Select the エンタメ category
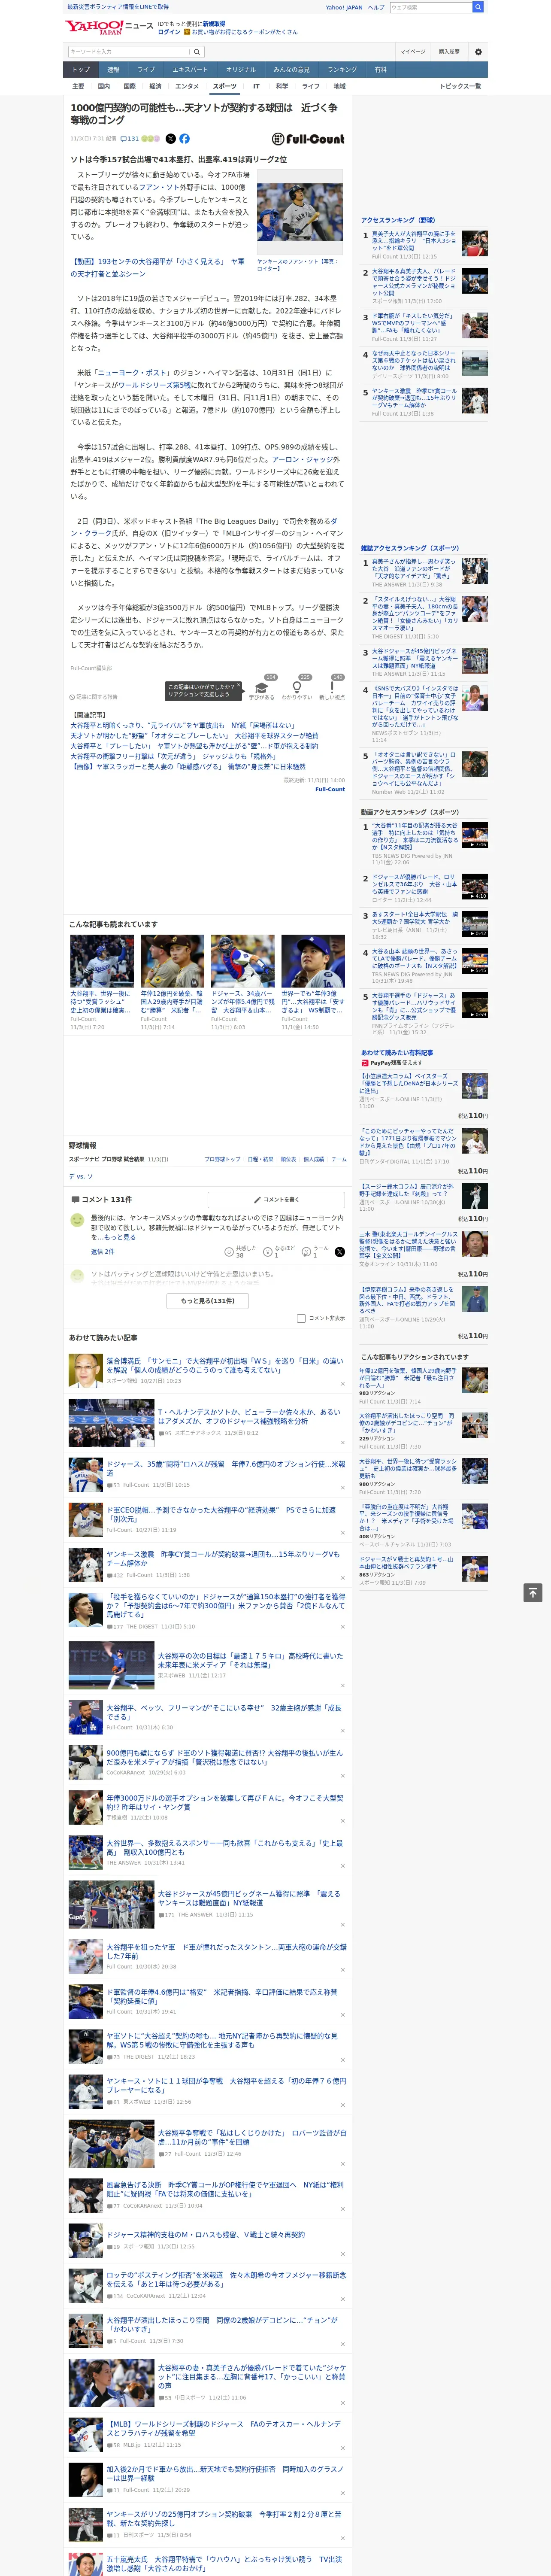 click(x=187, y=86)
